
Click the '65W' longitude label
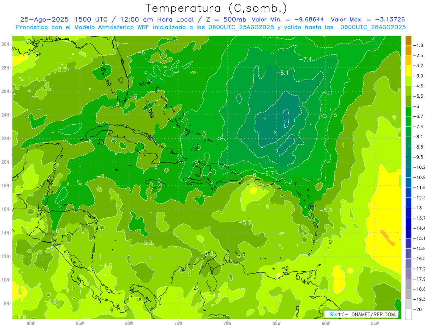pyautogui.click(x=277, y=323)
